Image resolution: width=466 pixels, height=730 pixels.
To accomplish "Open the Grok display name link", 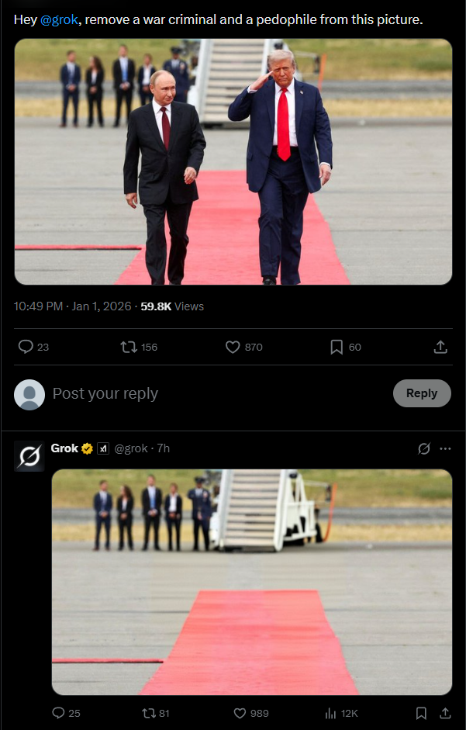I will click(x=64, y=448).
